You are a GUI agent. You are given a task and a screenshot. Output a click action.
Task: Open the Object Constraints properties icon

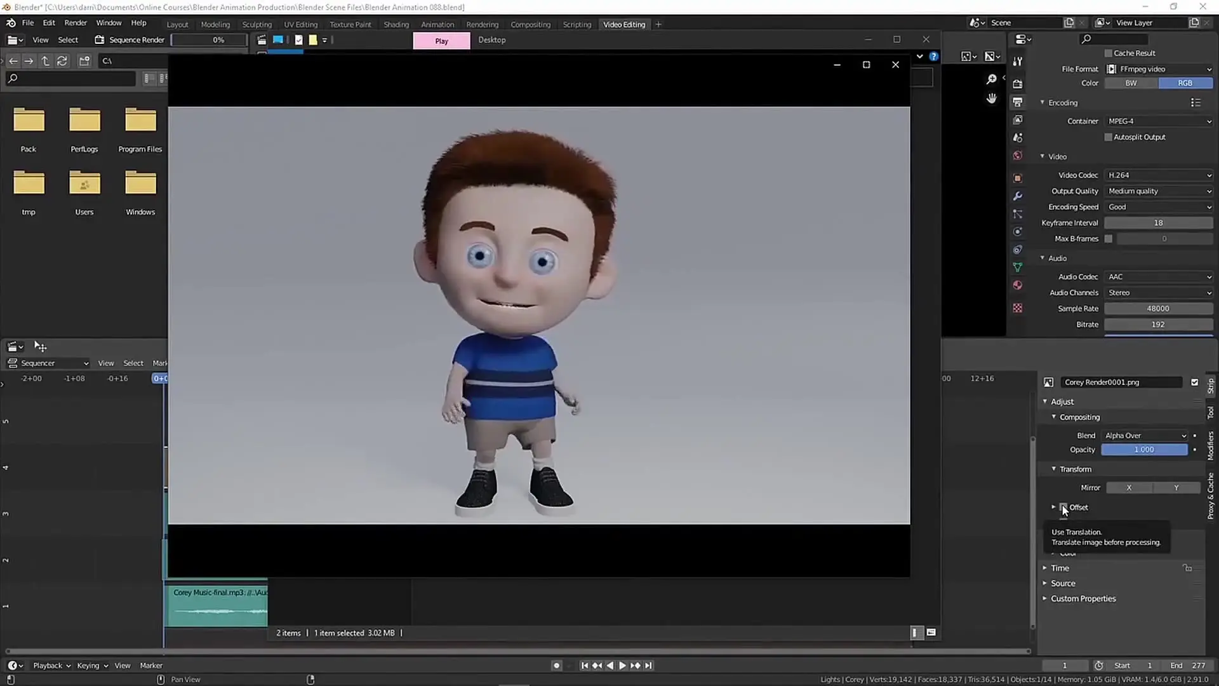pos(1018,250)
